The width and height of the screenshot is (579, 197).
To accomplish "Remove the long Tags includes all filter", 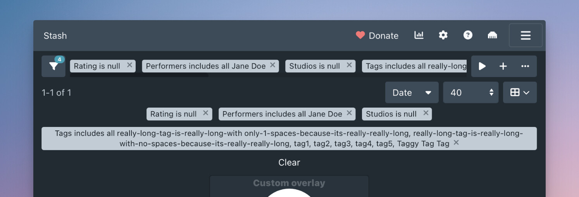I will [456, 143].
